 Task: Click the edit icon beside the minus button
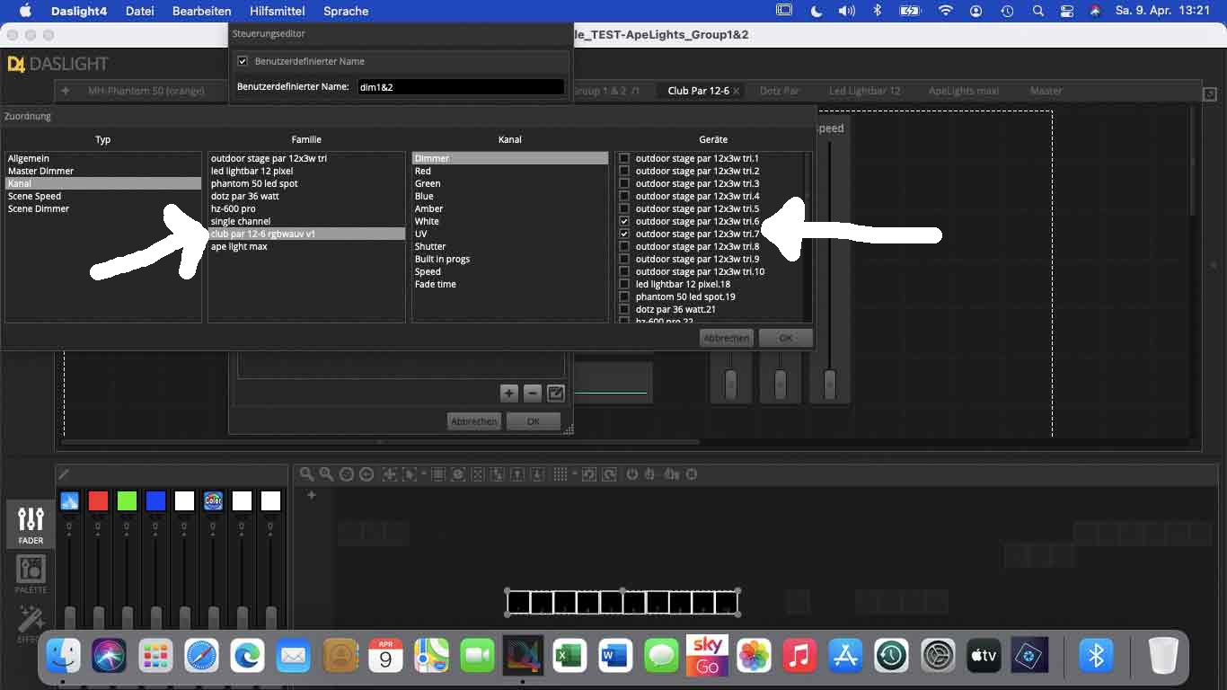[555, 393]
